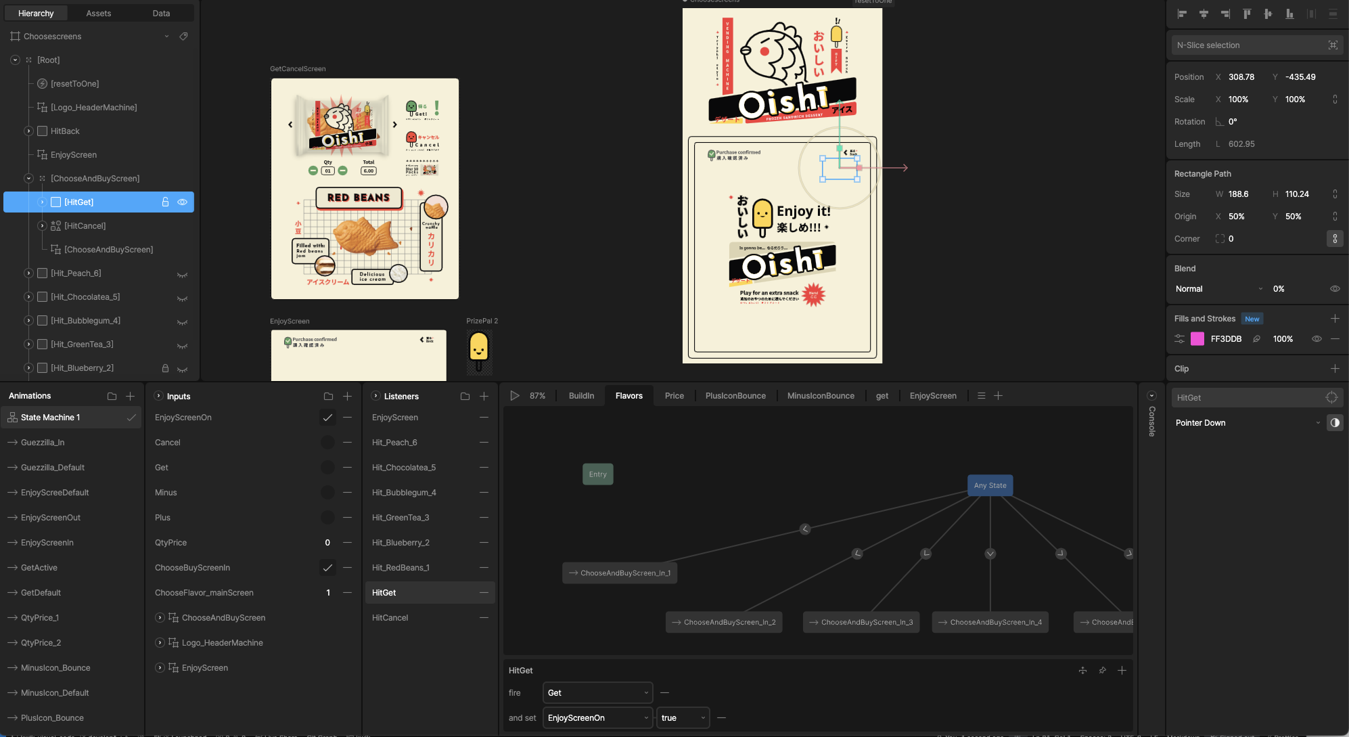Toggle the ChooseBuyScreenIn input checkbox

pos(327,568)
